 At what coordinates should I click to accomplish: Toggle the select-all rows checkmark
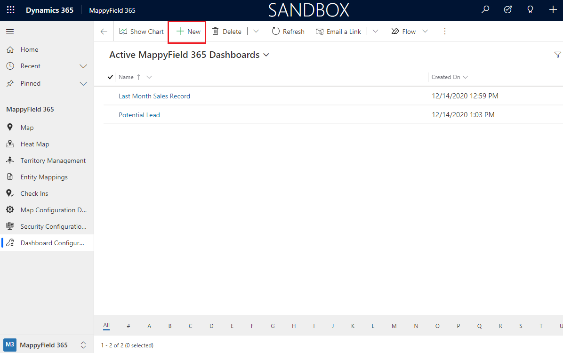(110, 77)
